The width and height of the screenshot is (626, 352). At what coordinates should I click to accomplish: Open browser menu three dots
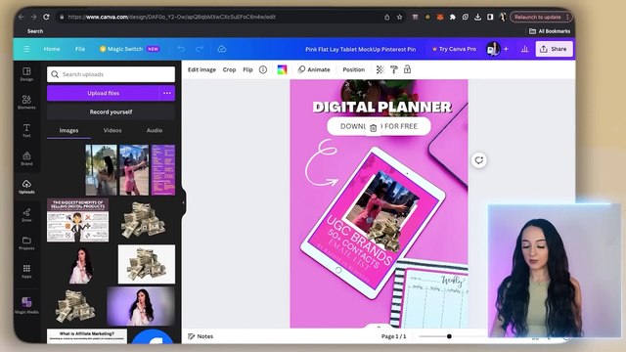coord(567,18)
